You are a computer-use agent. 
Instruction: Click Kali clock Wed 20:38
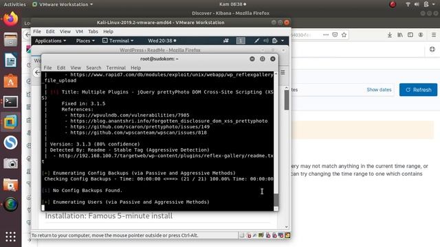[x=162, y=40]
